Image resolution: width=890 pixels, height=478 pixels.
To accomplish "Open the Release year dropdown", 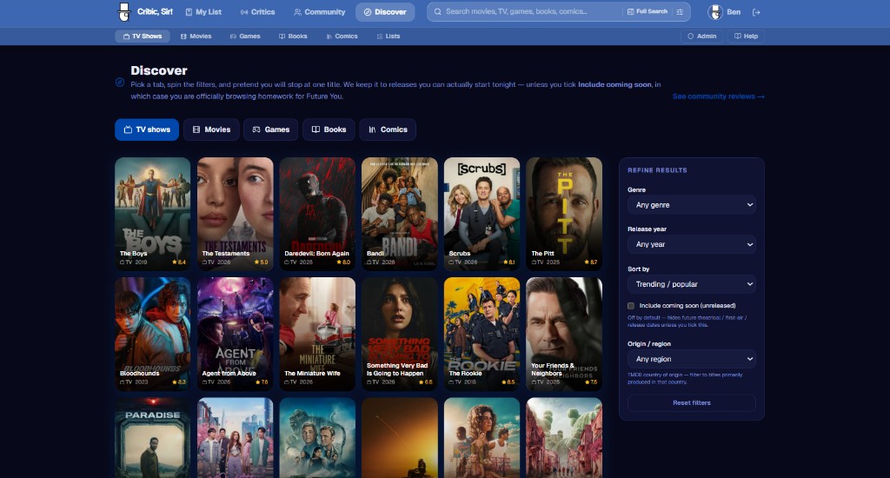I will click(x=691, y=245).
